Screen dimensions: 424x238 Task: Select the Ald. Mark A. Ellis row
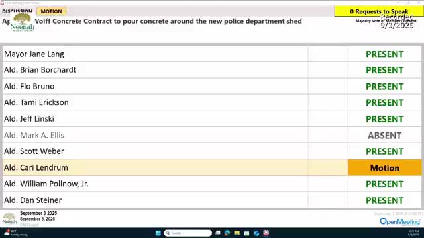(x=212, y=135)
